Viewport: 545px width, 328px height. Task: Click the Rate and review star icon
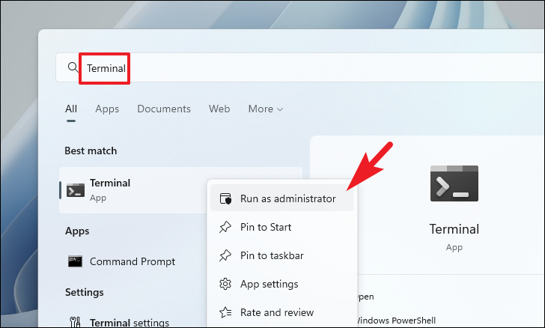[x=225, y=312]
